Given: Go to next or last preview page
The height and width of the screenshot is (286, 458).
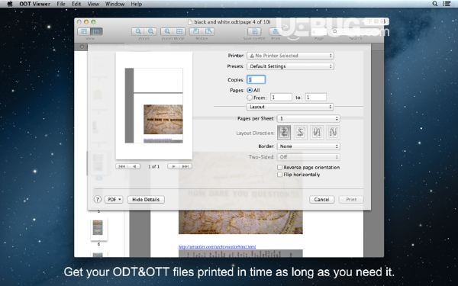Looking at the screenshot, I should [x=179, y=166].
